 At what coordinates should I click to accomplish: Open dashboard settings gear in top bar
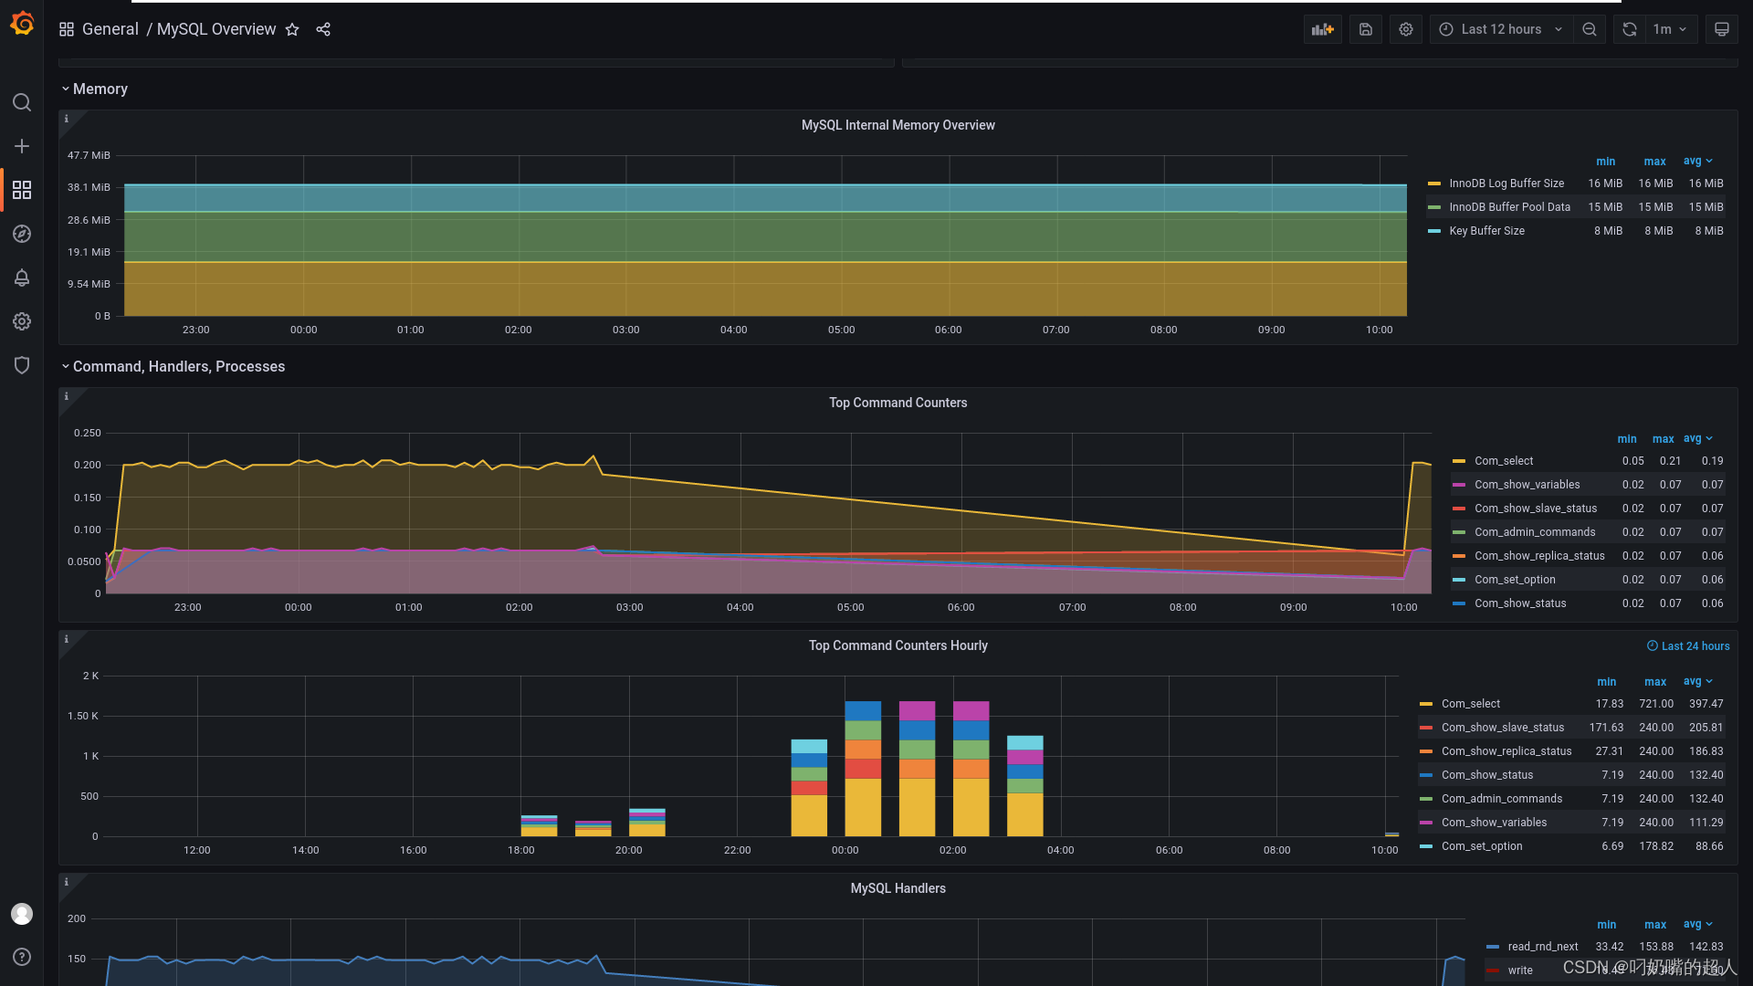pyautogui.click(x=1406, y=29)
